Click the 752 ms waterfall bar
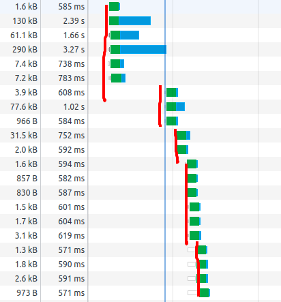 point(183,136)
